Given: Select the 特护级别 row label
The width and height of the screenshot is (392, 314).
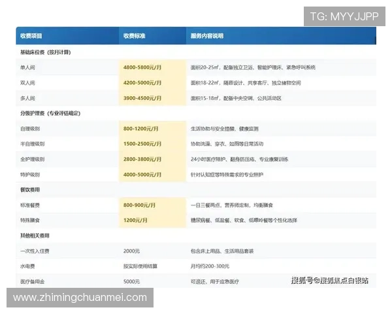Looking at the screenshot, I should tap(30, 175).
